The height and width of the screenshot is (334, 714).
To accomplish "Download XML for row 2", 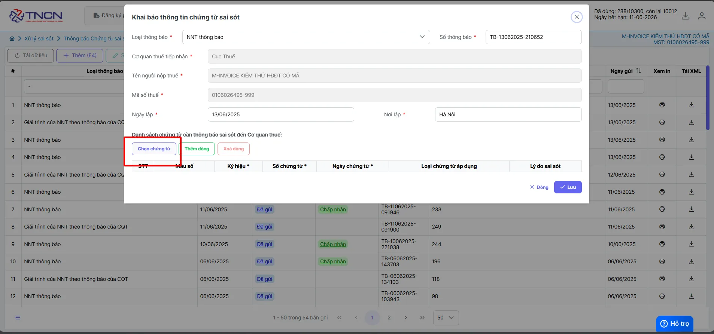I will tap(692, 122).
